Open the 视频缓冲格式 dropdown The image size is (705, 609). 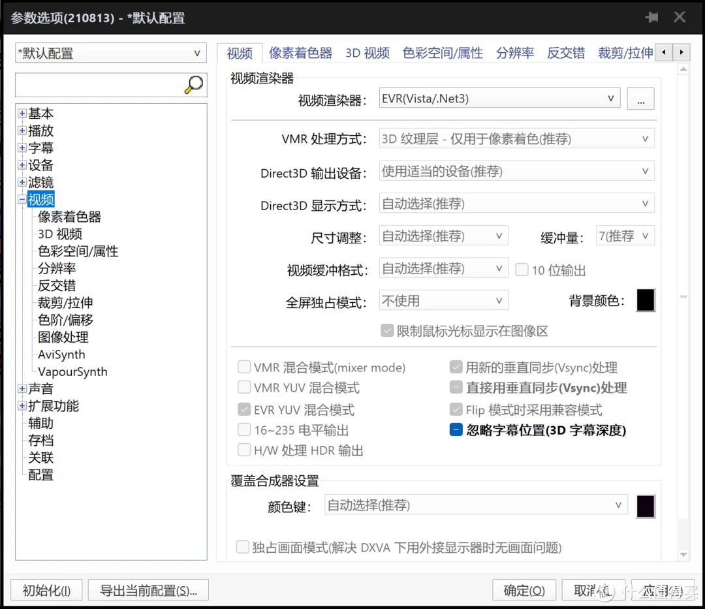coord(444,268)
